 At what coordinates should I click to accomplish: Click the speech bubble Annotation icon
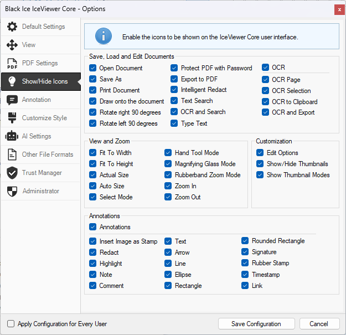[x=12, y=100]
